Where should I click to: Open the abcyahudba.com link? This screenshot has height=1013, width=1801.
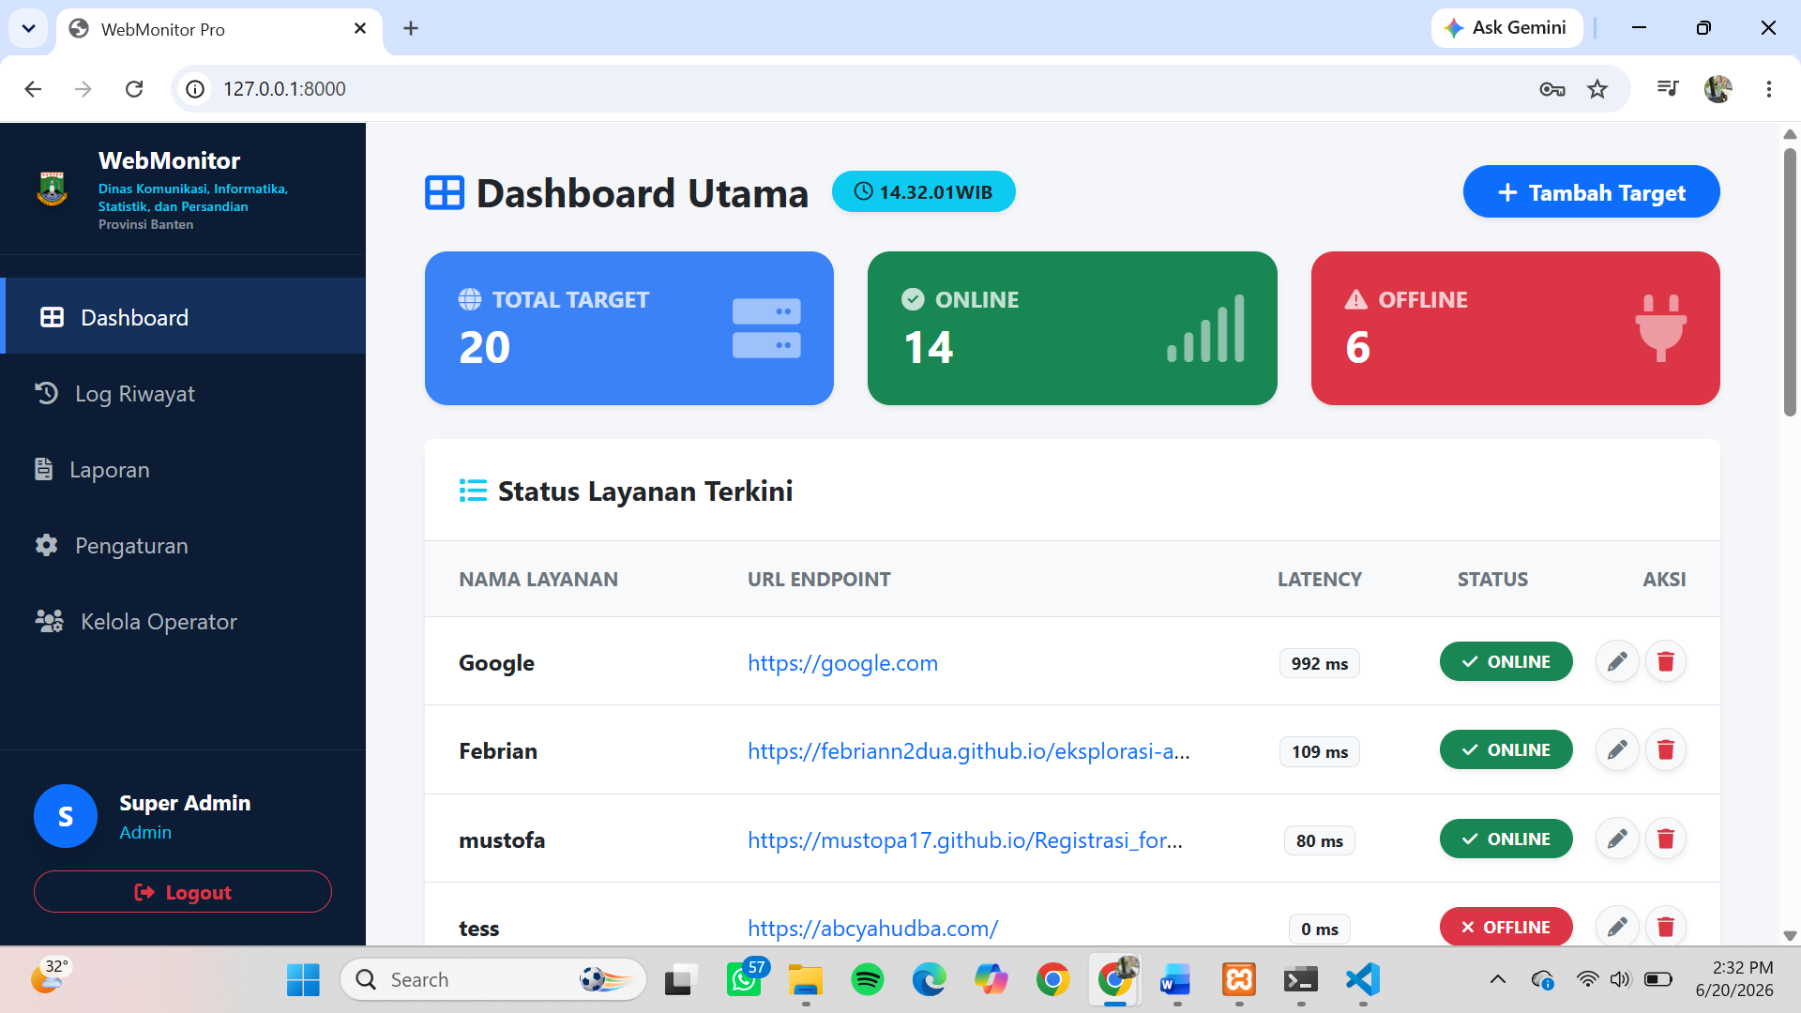click(872, 929)
